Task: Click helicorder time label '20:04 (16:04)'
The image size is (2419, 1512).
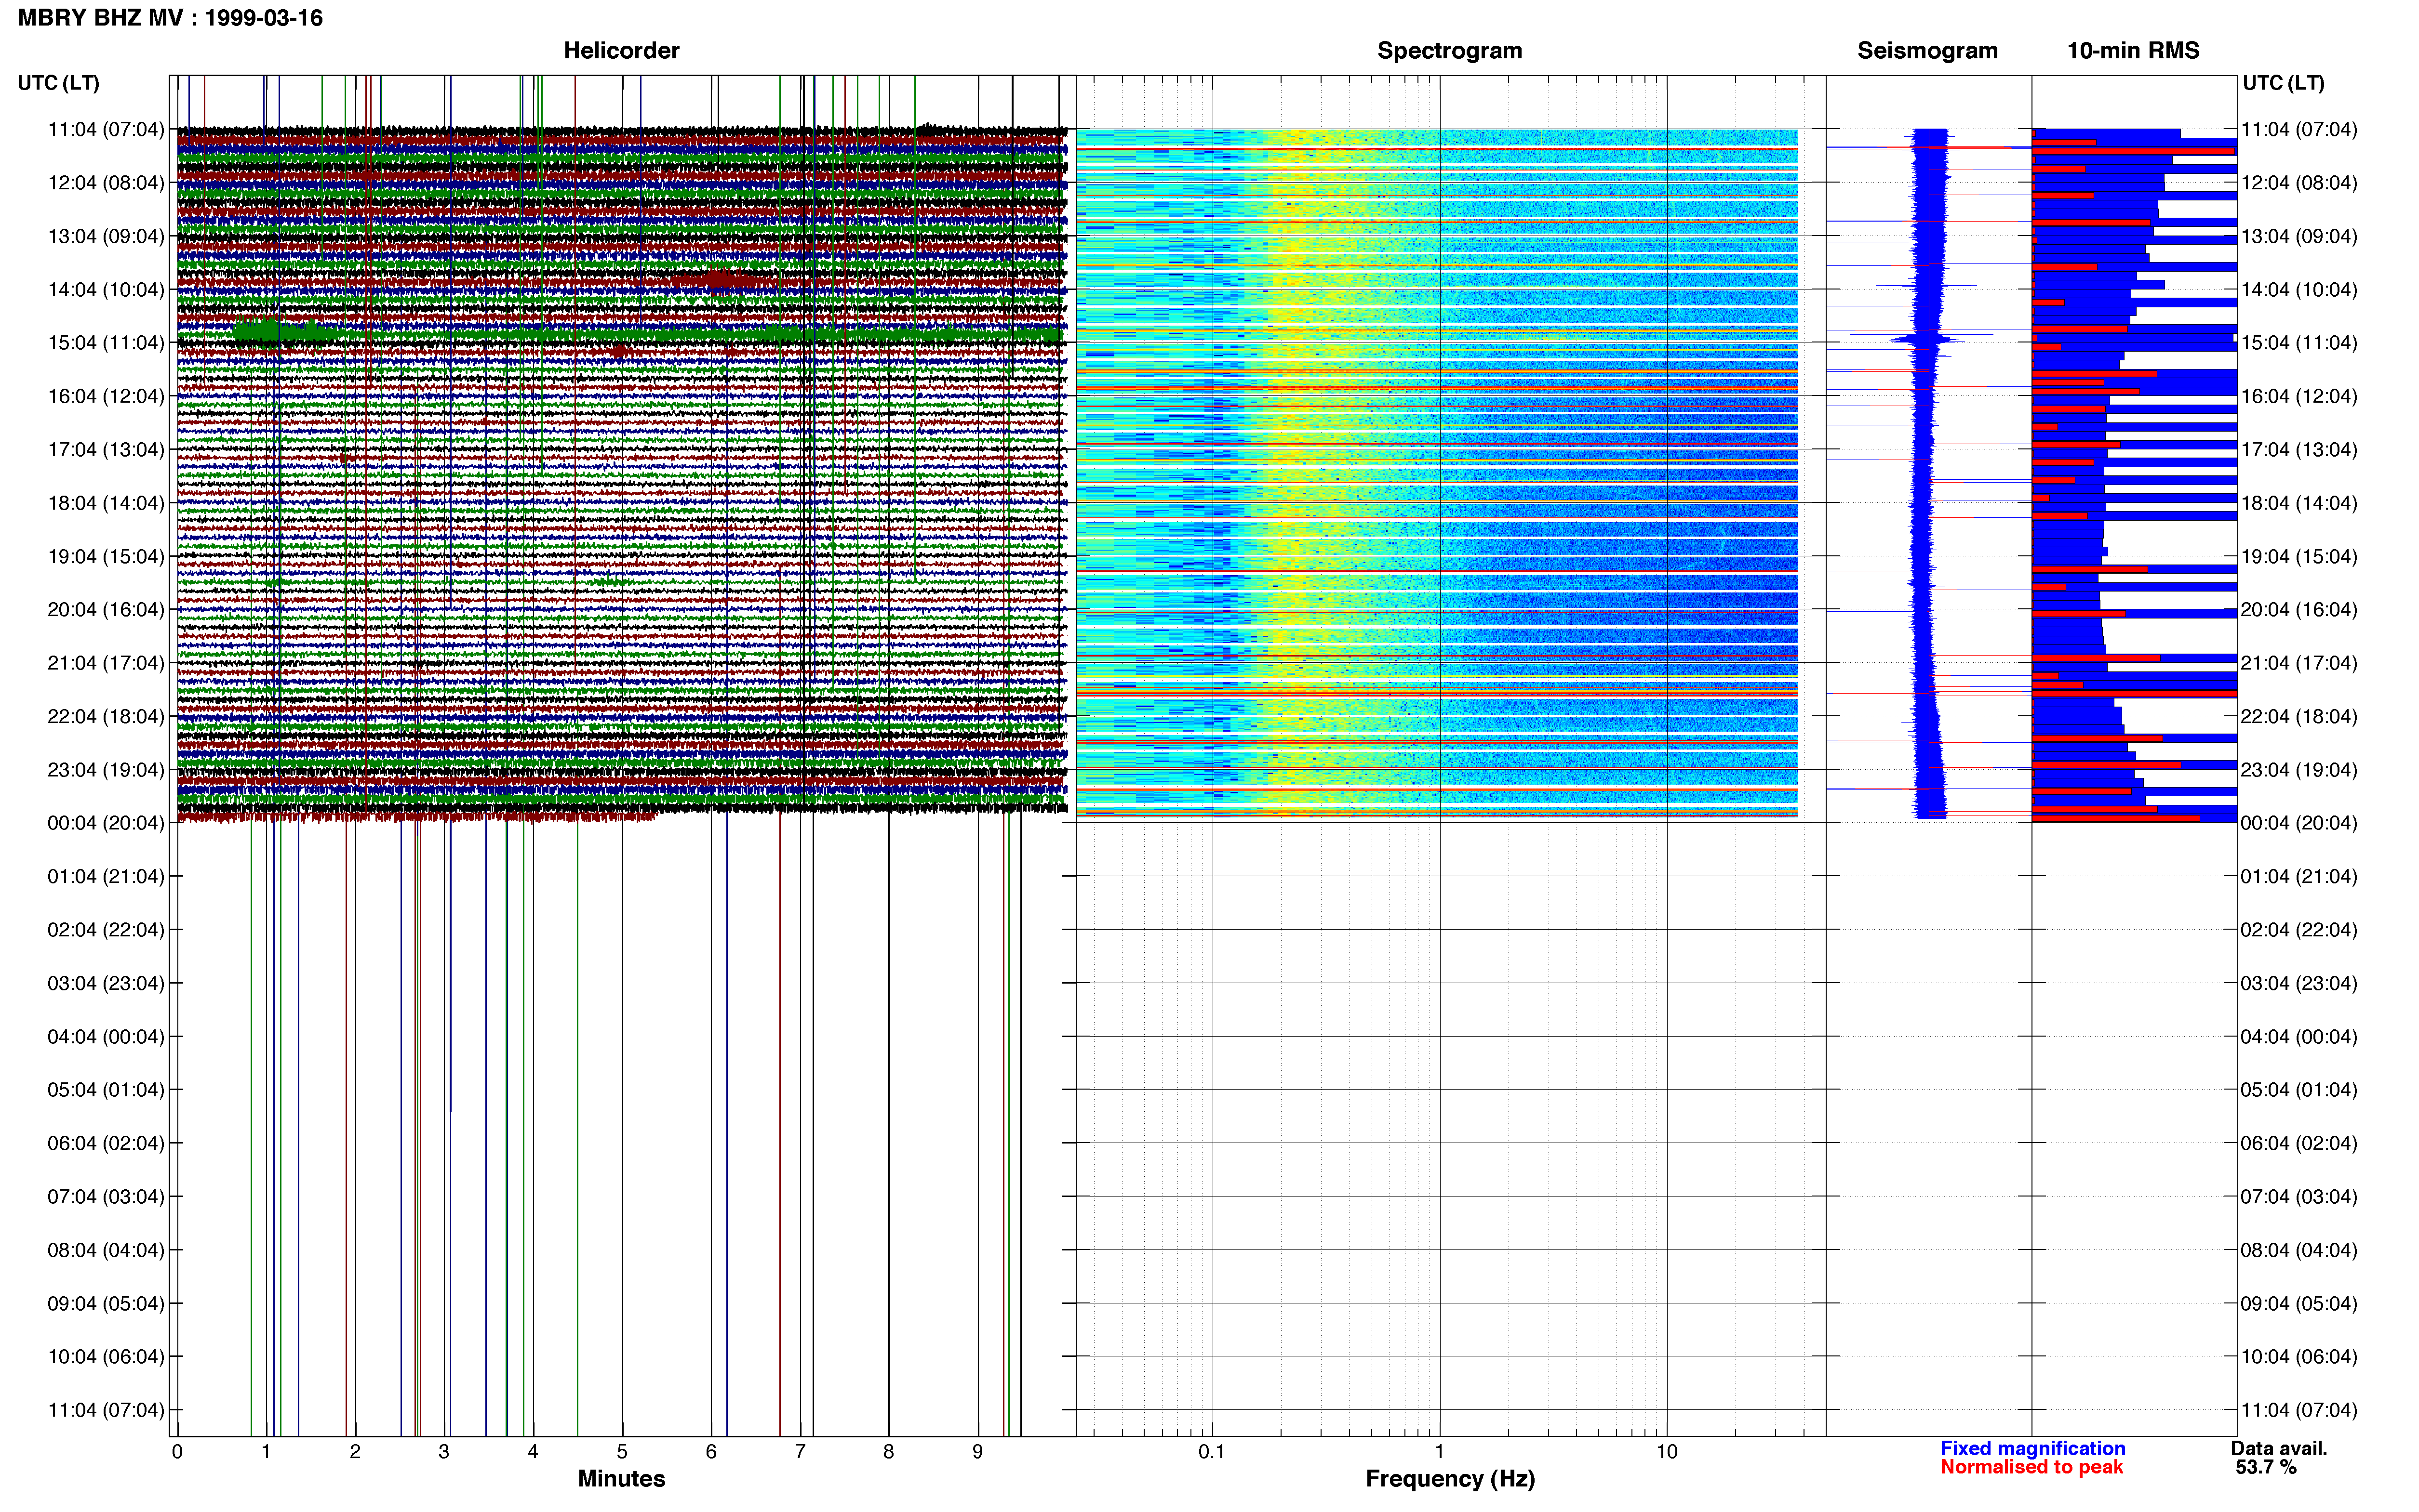Action: (106, 610)
